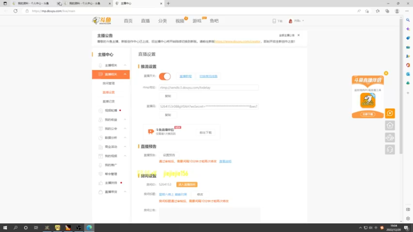Click the orange button beside room ID 5264153

tap(187, 185)
